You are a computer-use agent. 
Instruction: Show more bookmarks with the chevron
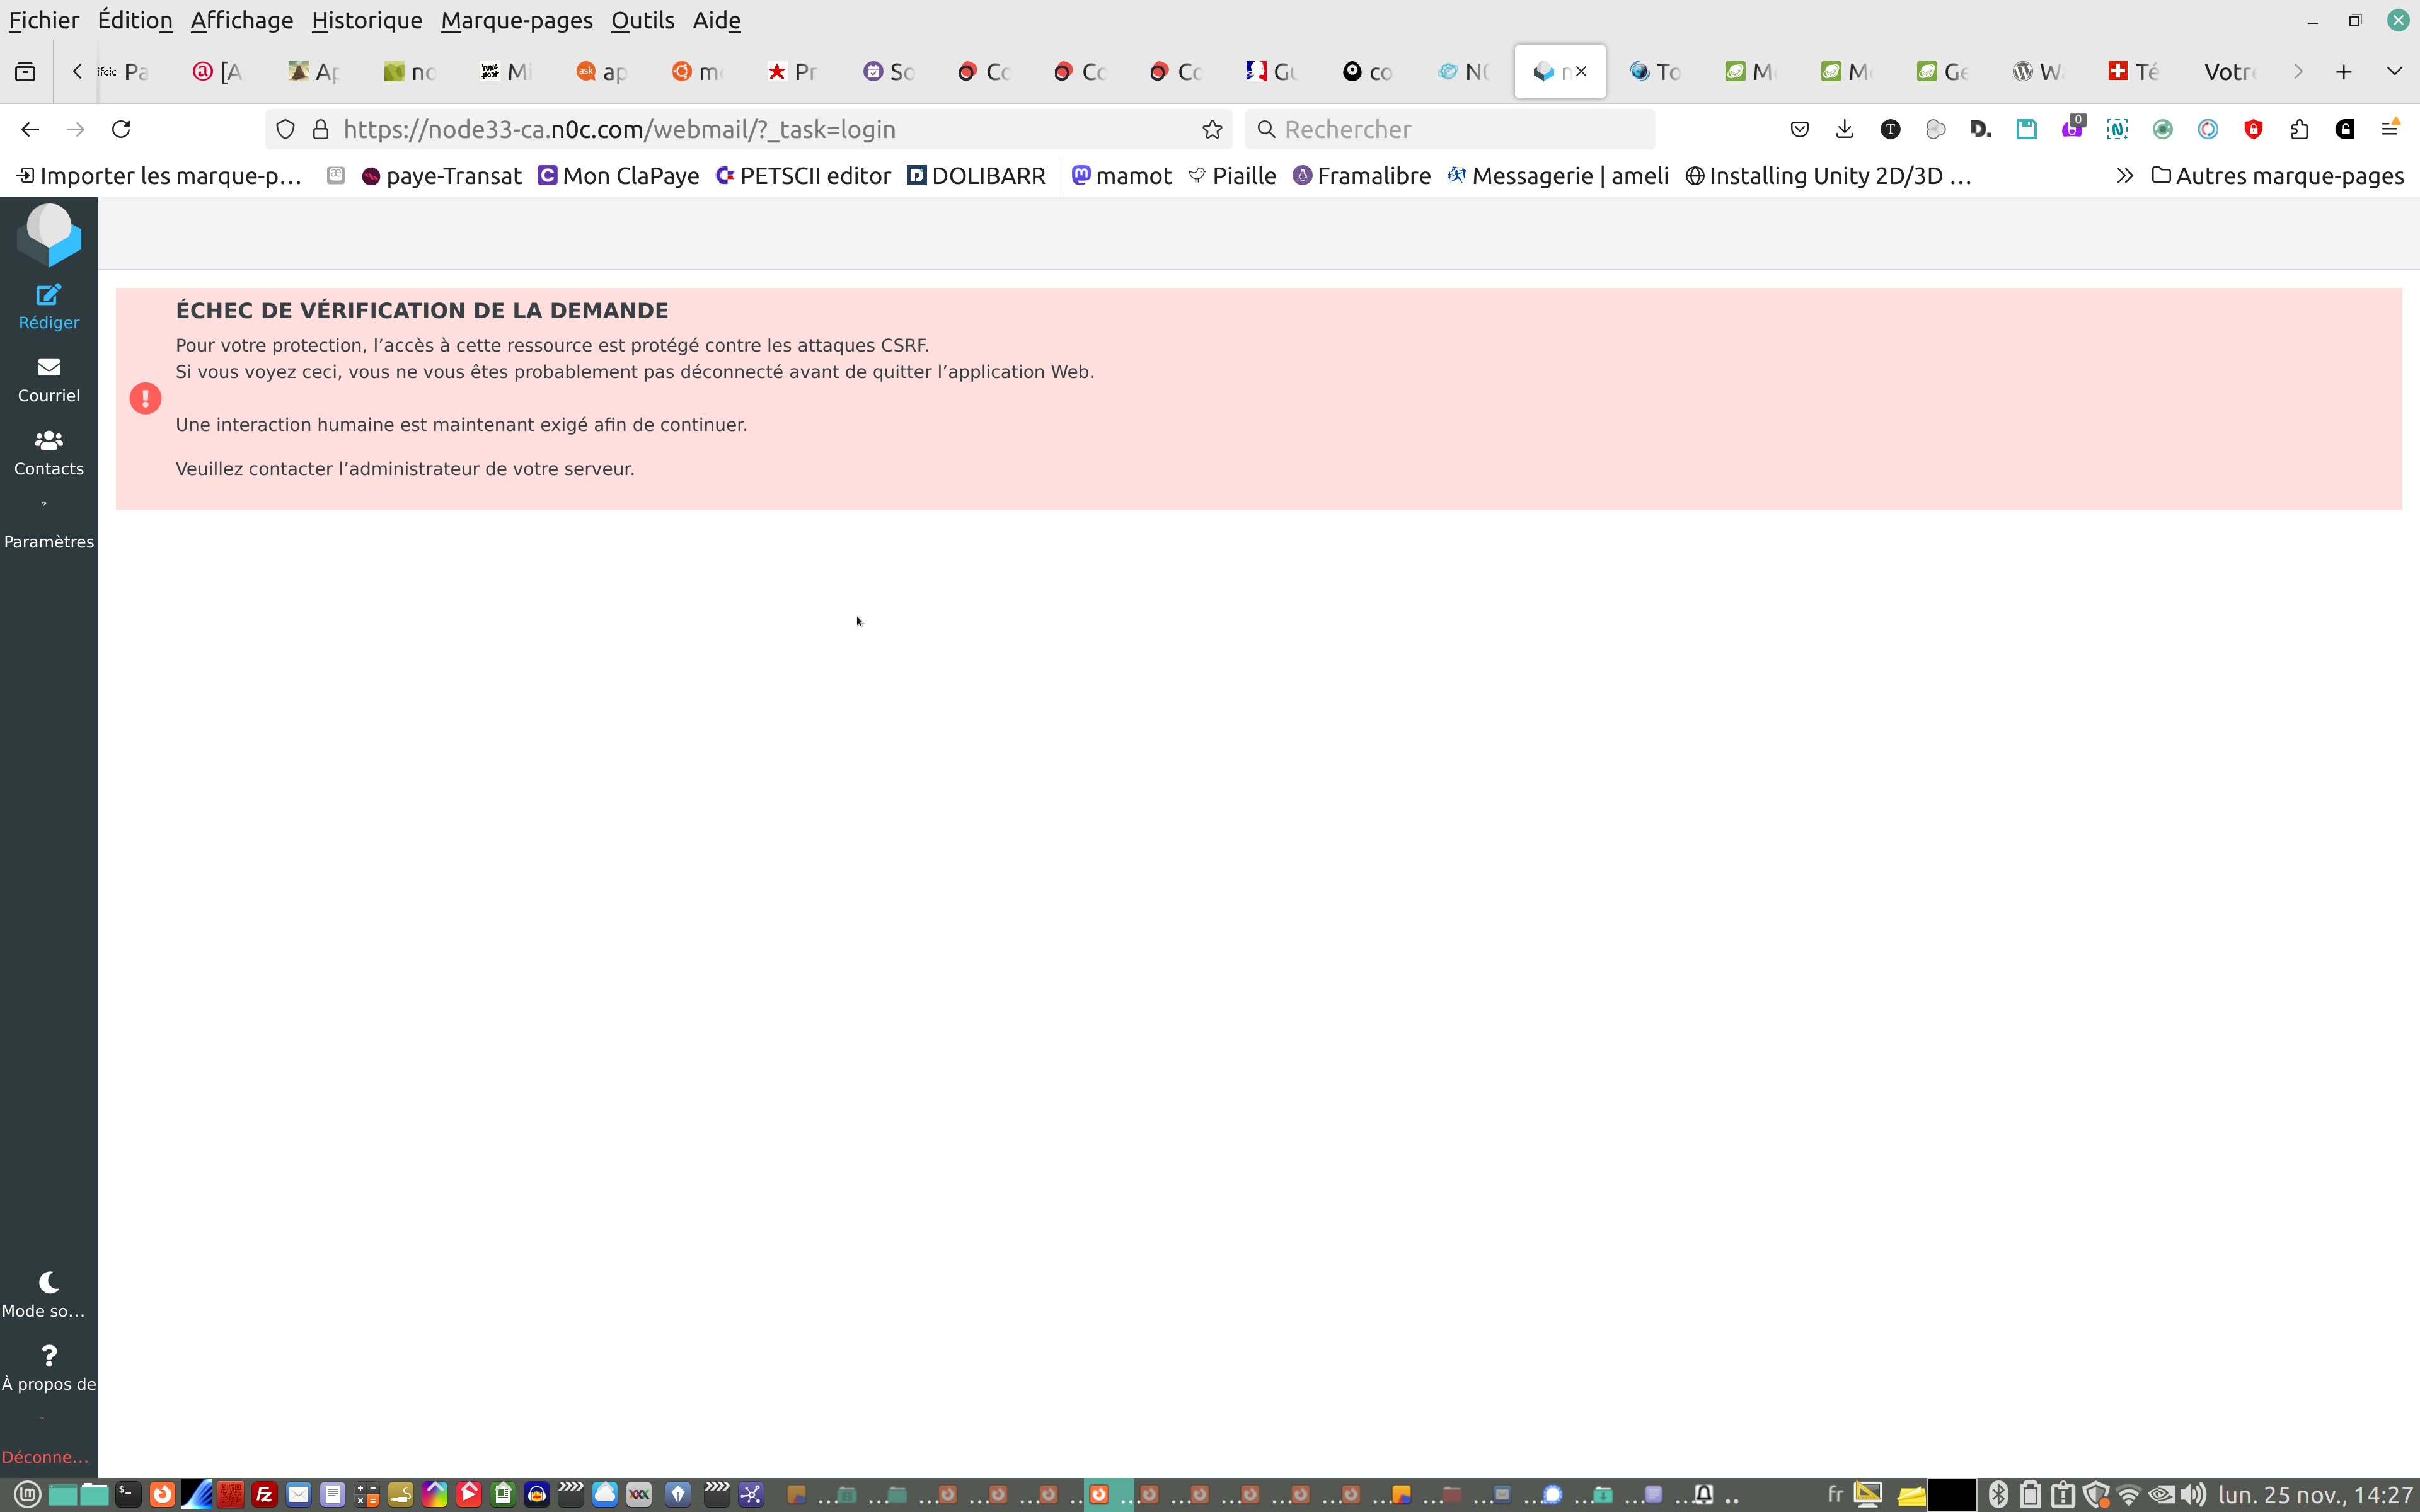(2124, 176)
